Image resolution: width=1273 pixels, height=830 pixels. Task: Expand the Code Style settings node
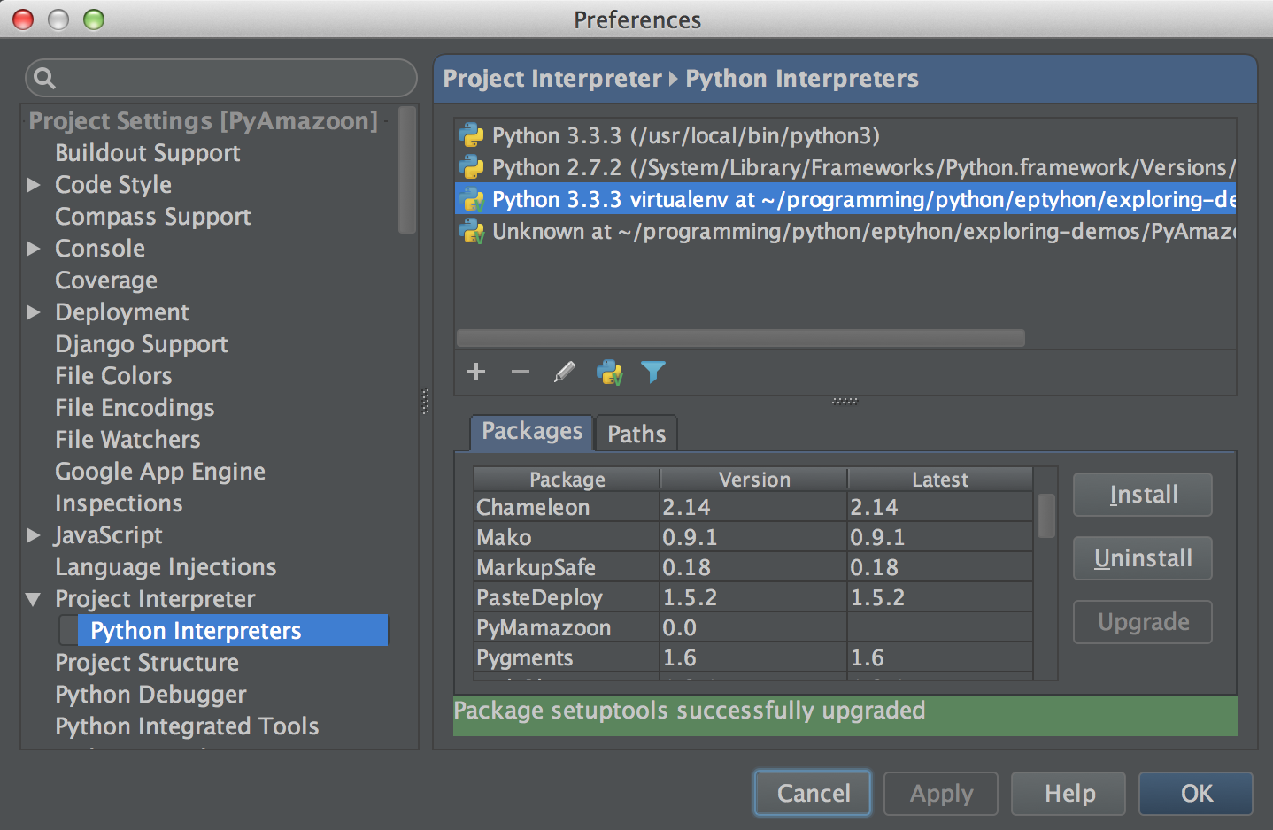click(x=34, y=185)
